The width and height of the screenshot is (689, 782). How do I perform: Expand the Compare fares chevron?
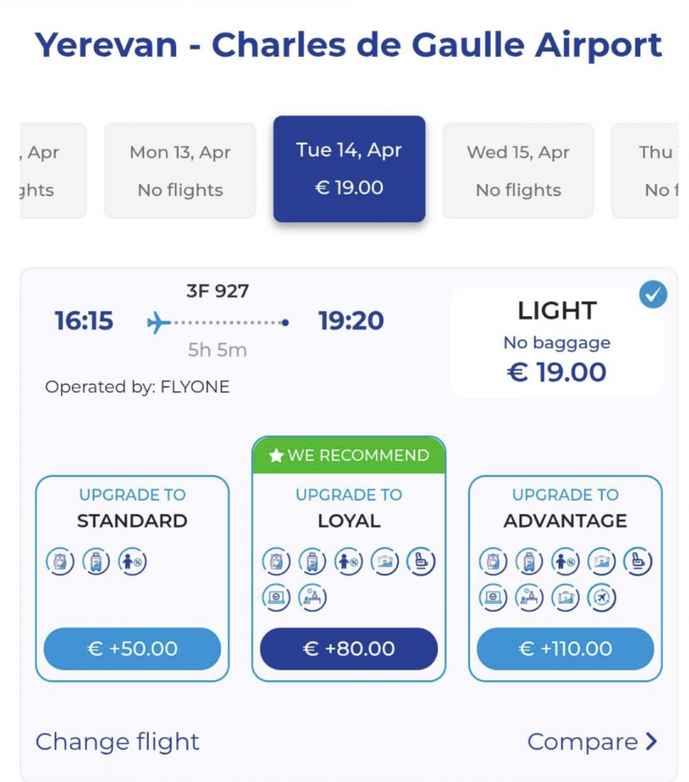tap(651, 742)
